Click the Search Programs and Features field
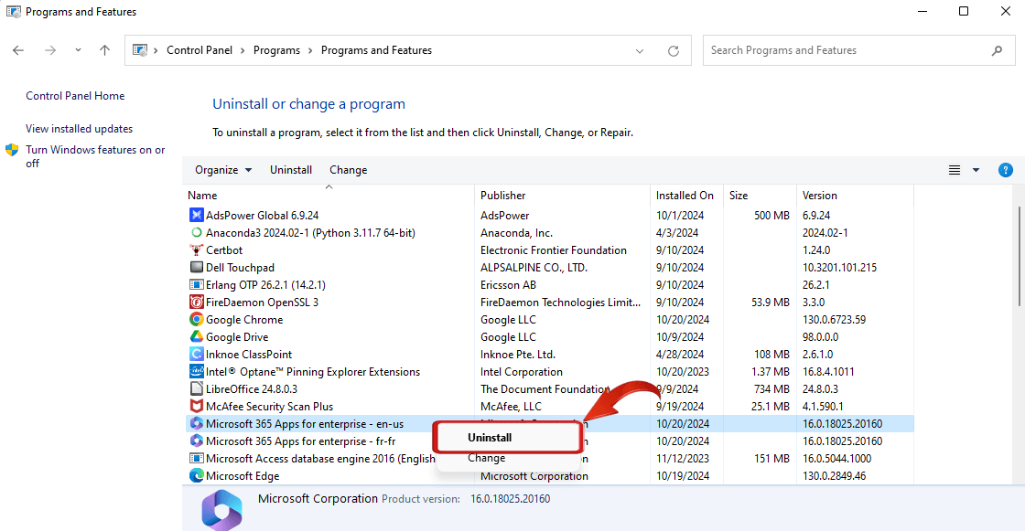This screenshot has height=531, width=1025. tap(847, 51)
